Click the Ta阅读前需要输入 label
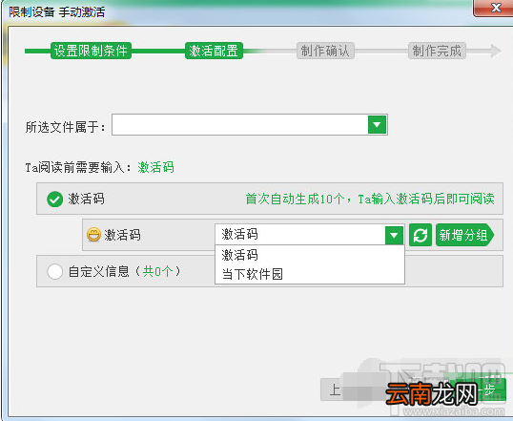 (78, 167)
